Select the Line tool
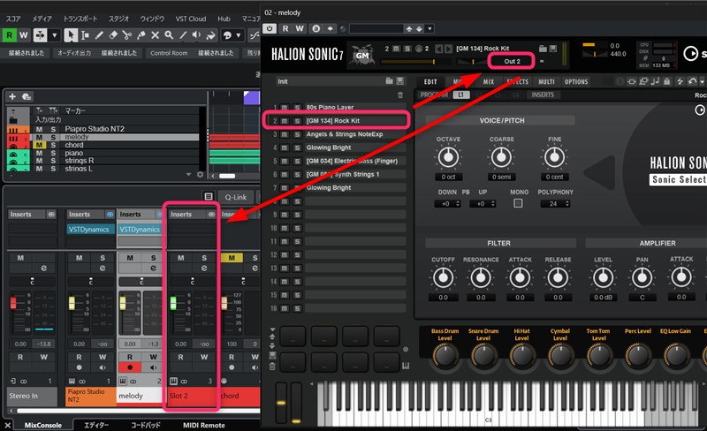 (183, 35)
